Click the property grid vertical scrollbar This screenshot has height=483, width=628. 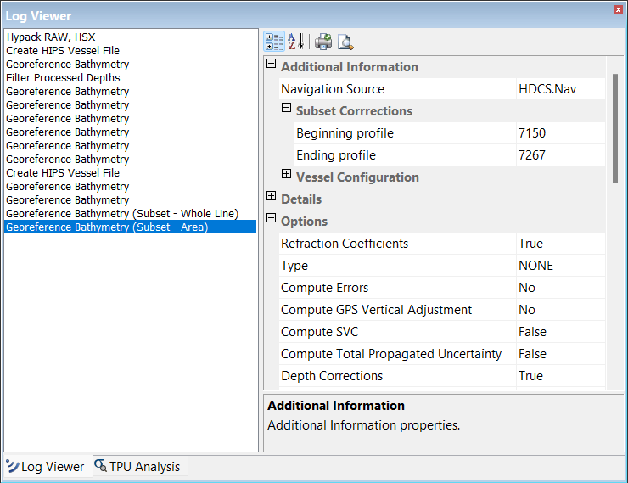click(x=616, y=127)
